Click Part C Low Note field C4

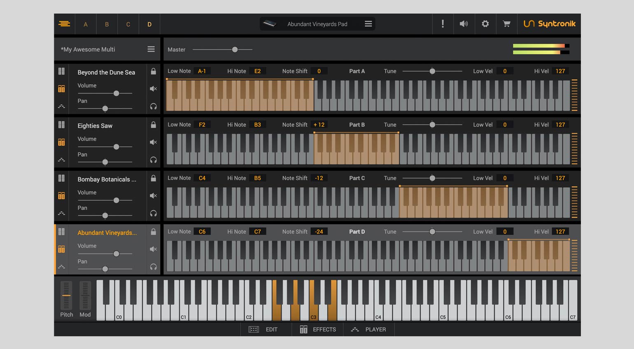[x=202, y=178]
